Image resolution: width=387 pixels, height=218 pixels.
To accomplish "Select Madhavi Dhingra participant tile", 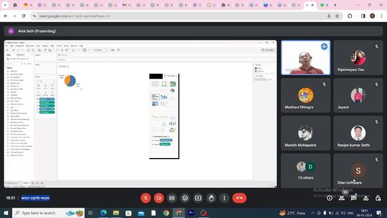I will click(x=305, y=96).
